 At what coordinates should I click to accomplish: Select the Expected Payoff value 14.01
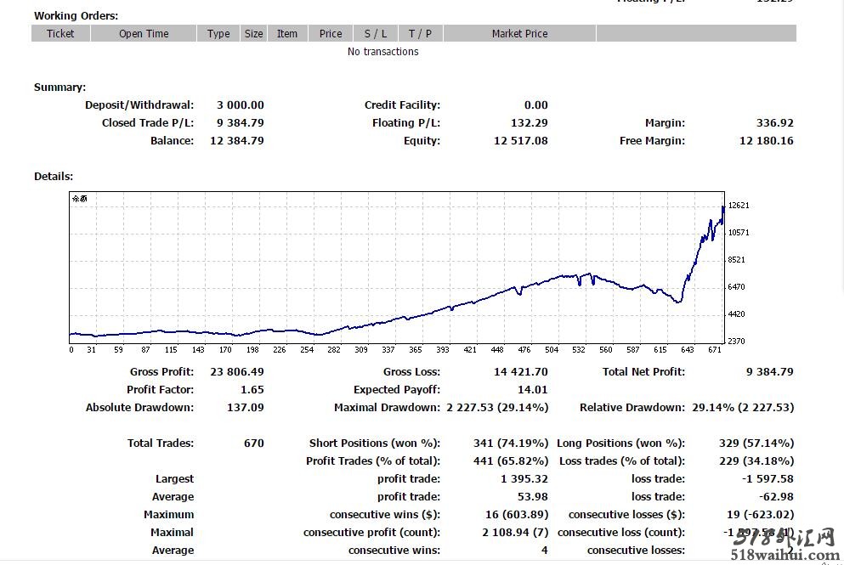pyautogui.click(x=532, y=390)
